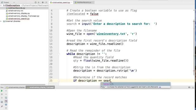Select AddNewRecords.py in the project tree

[x=17, y=8]
